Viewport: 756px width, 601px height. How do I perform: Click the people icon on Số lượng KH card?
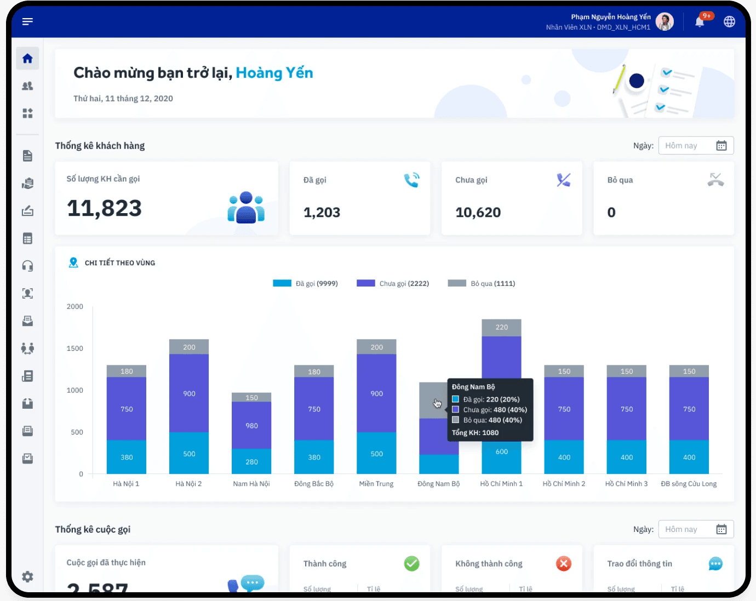246,208
